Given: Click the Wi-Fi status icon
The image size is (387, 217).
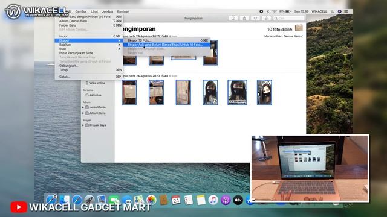Looking at the screenshot, I should tap(275, 11).
